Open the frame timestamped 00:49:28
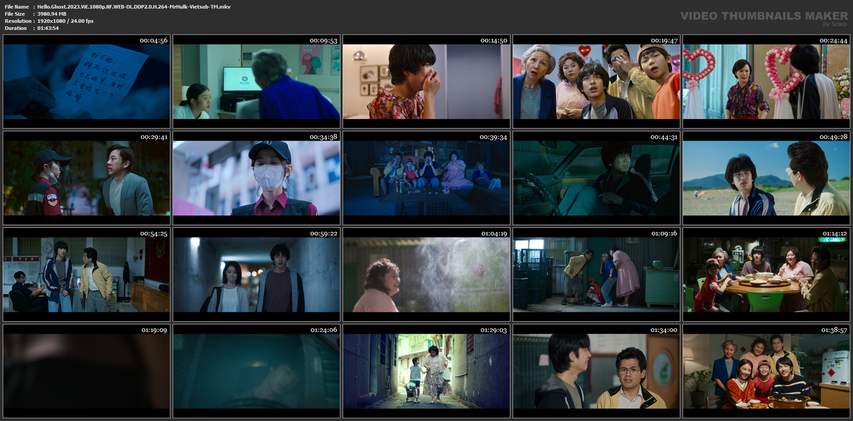This screenshot has height=421, width=853. (766, 178)
